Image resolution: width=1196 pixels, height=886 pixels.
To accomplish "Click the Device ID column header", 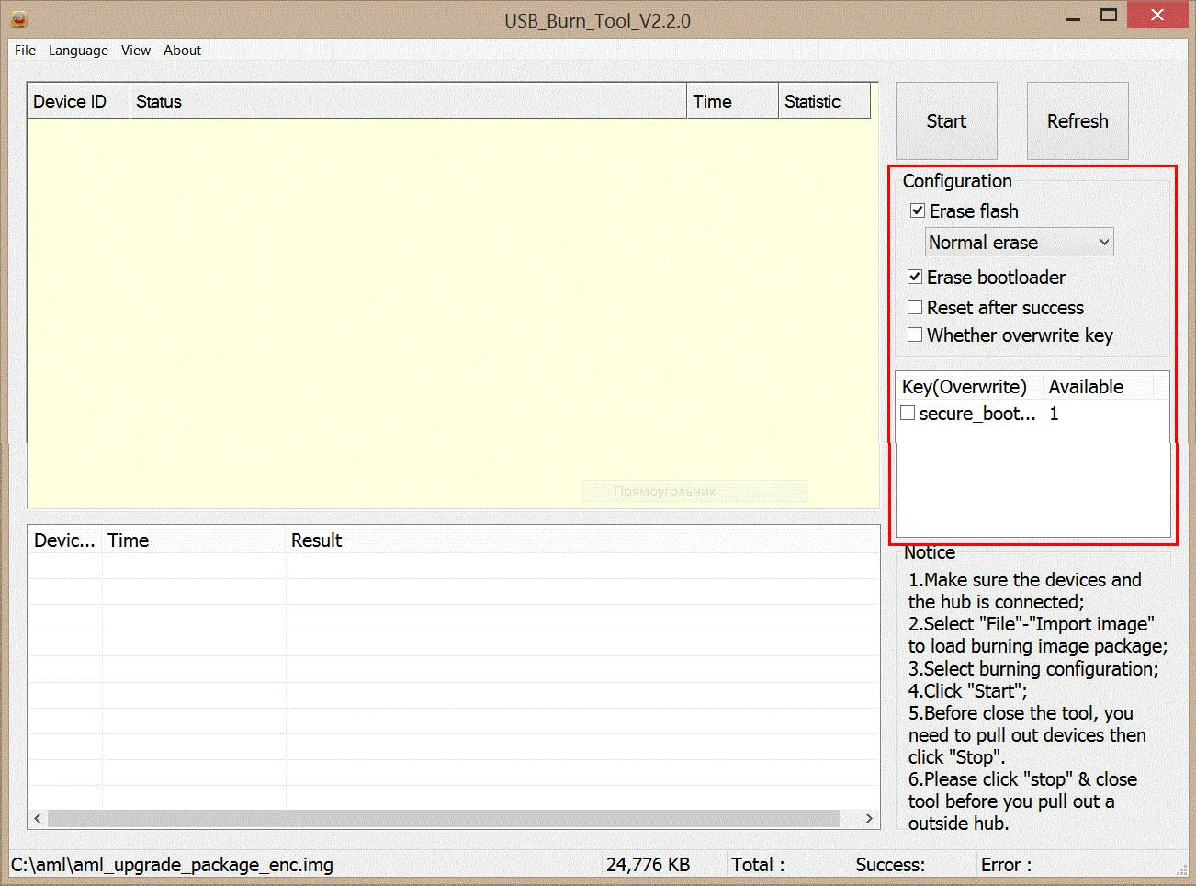I will (x=79, y=101).
